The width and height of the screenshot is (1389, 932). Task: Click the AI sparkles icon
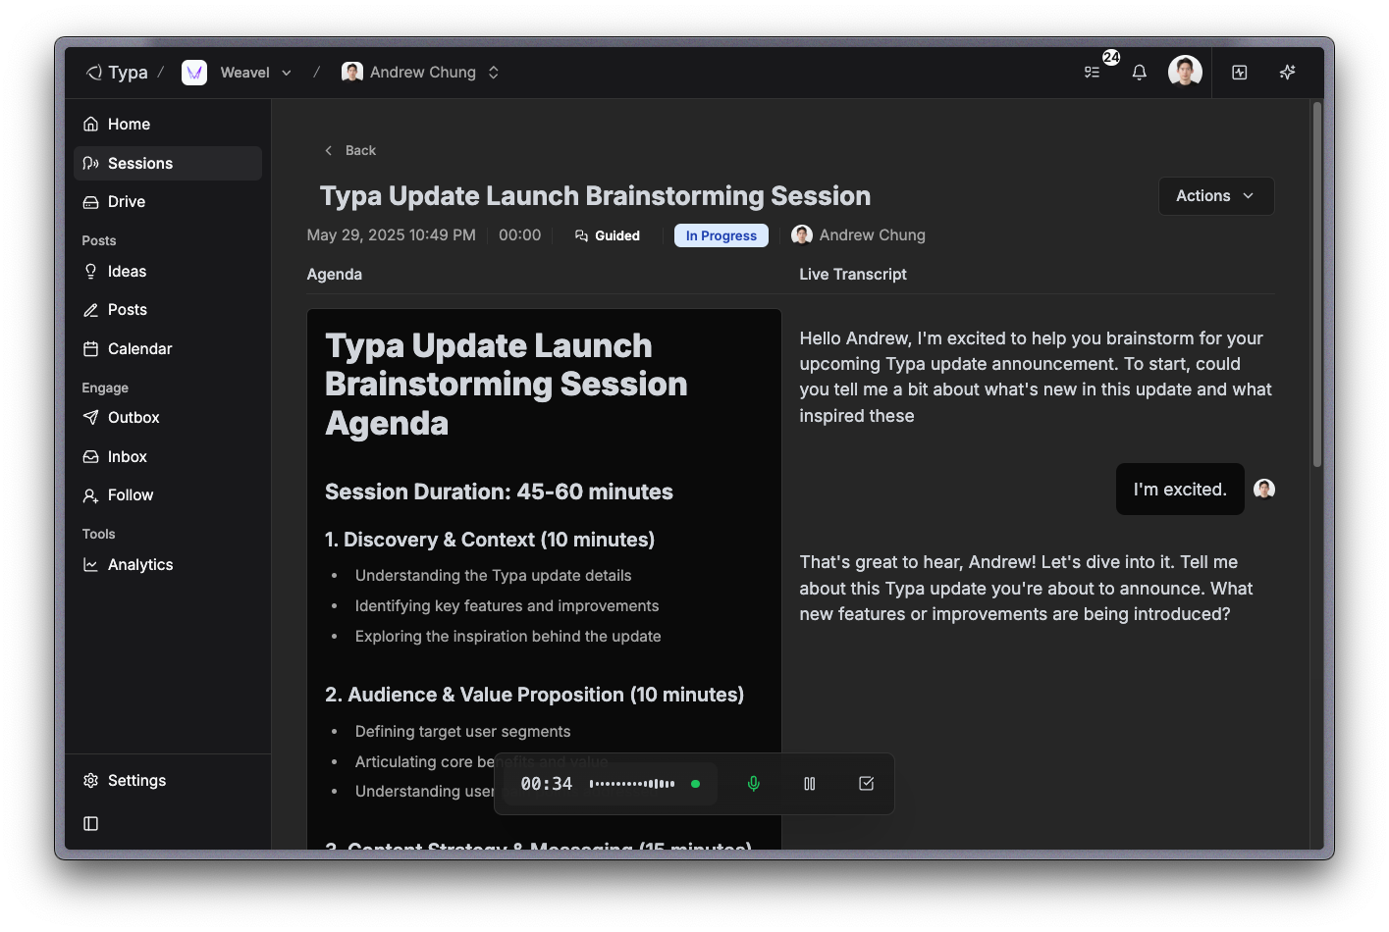coord(1287,73)
